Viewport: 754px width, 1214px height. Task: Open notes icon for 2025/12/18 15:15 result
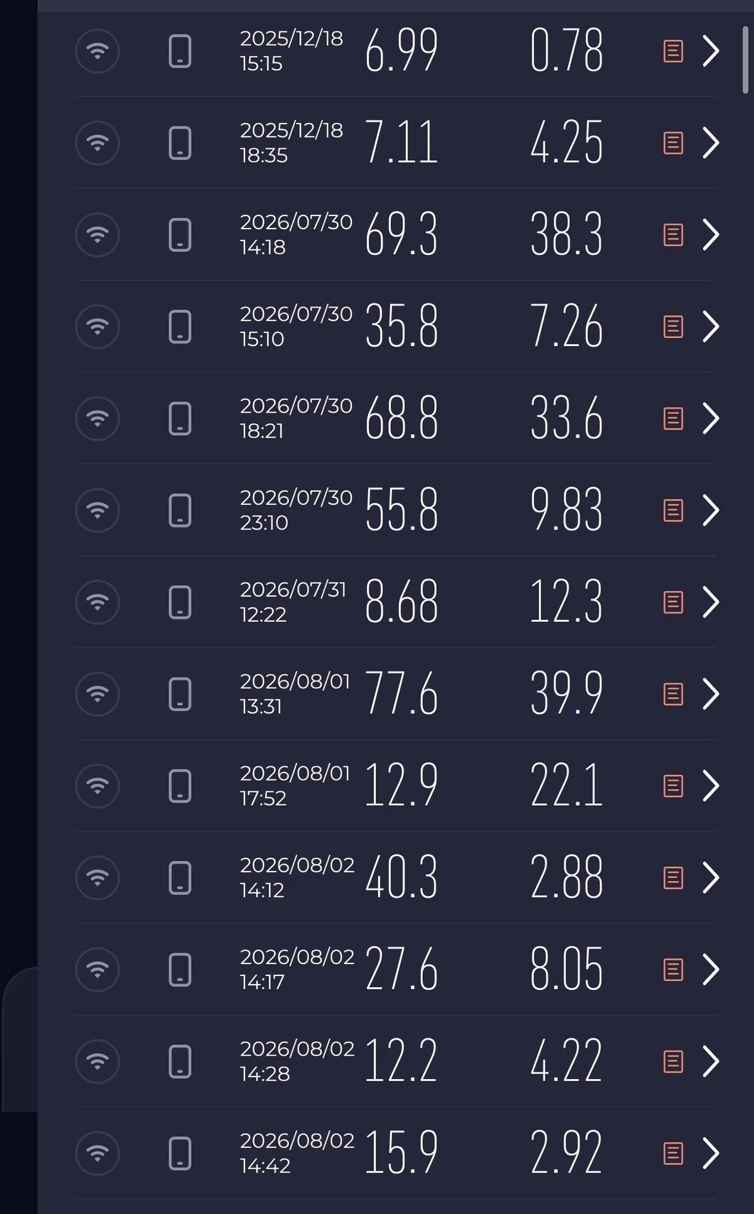coord(673,51)
